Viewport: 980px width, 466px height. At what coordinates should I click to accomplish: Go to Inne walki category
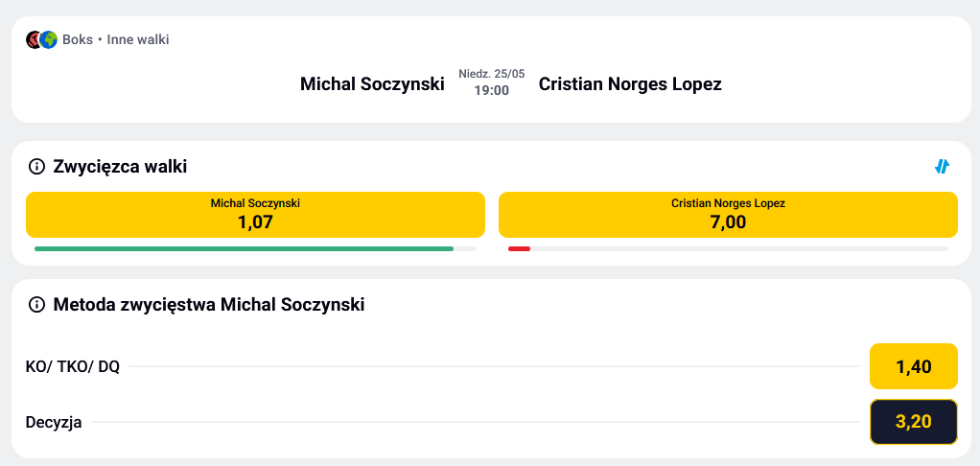coord(138,39)
